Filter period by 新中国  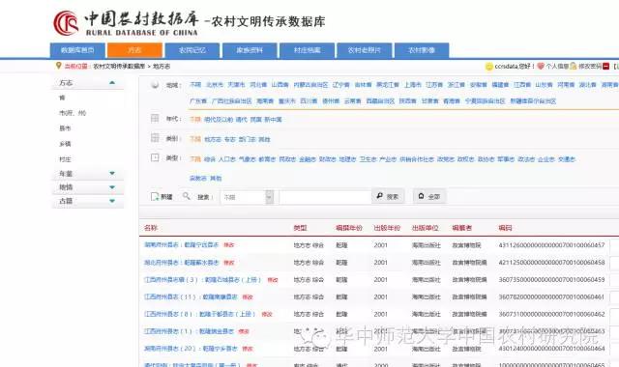pos(273,120)
